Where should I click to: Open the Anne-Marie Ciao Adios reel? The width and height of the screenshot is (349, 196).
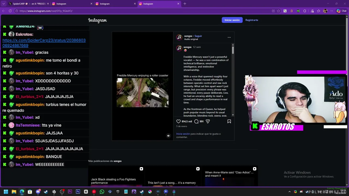(229, 176)
